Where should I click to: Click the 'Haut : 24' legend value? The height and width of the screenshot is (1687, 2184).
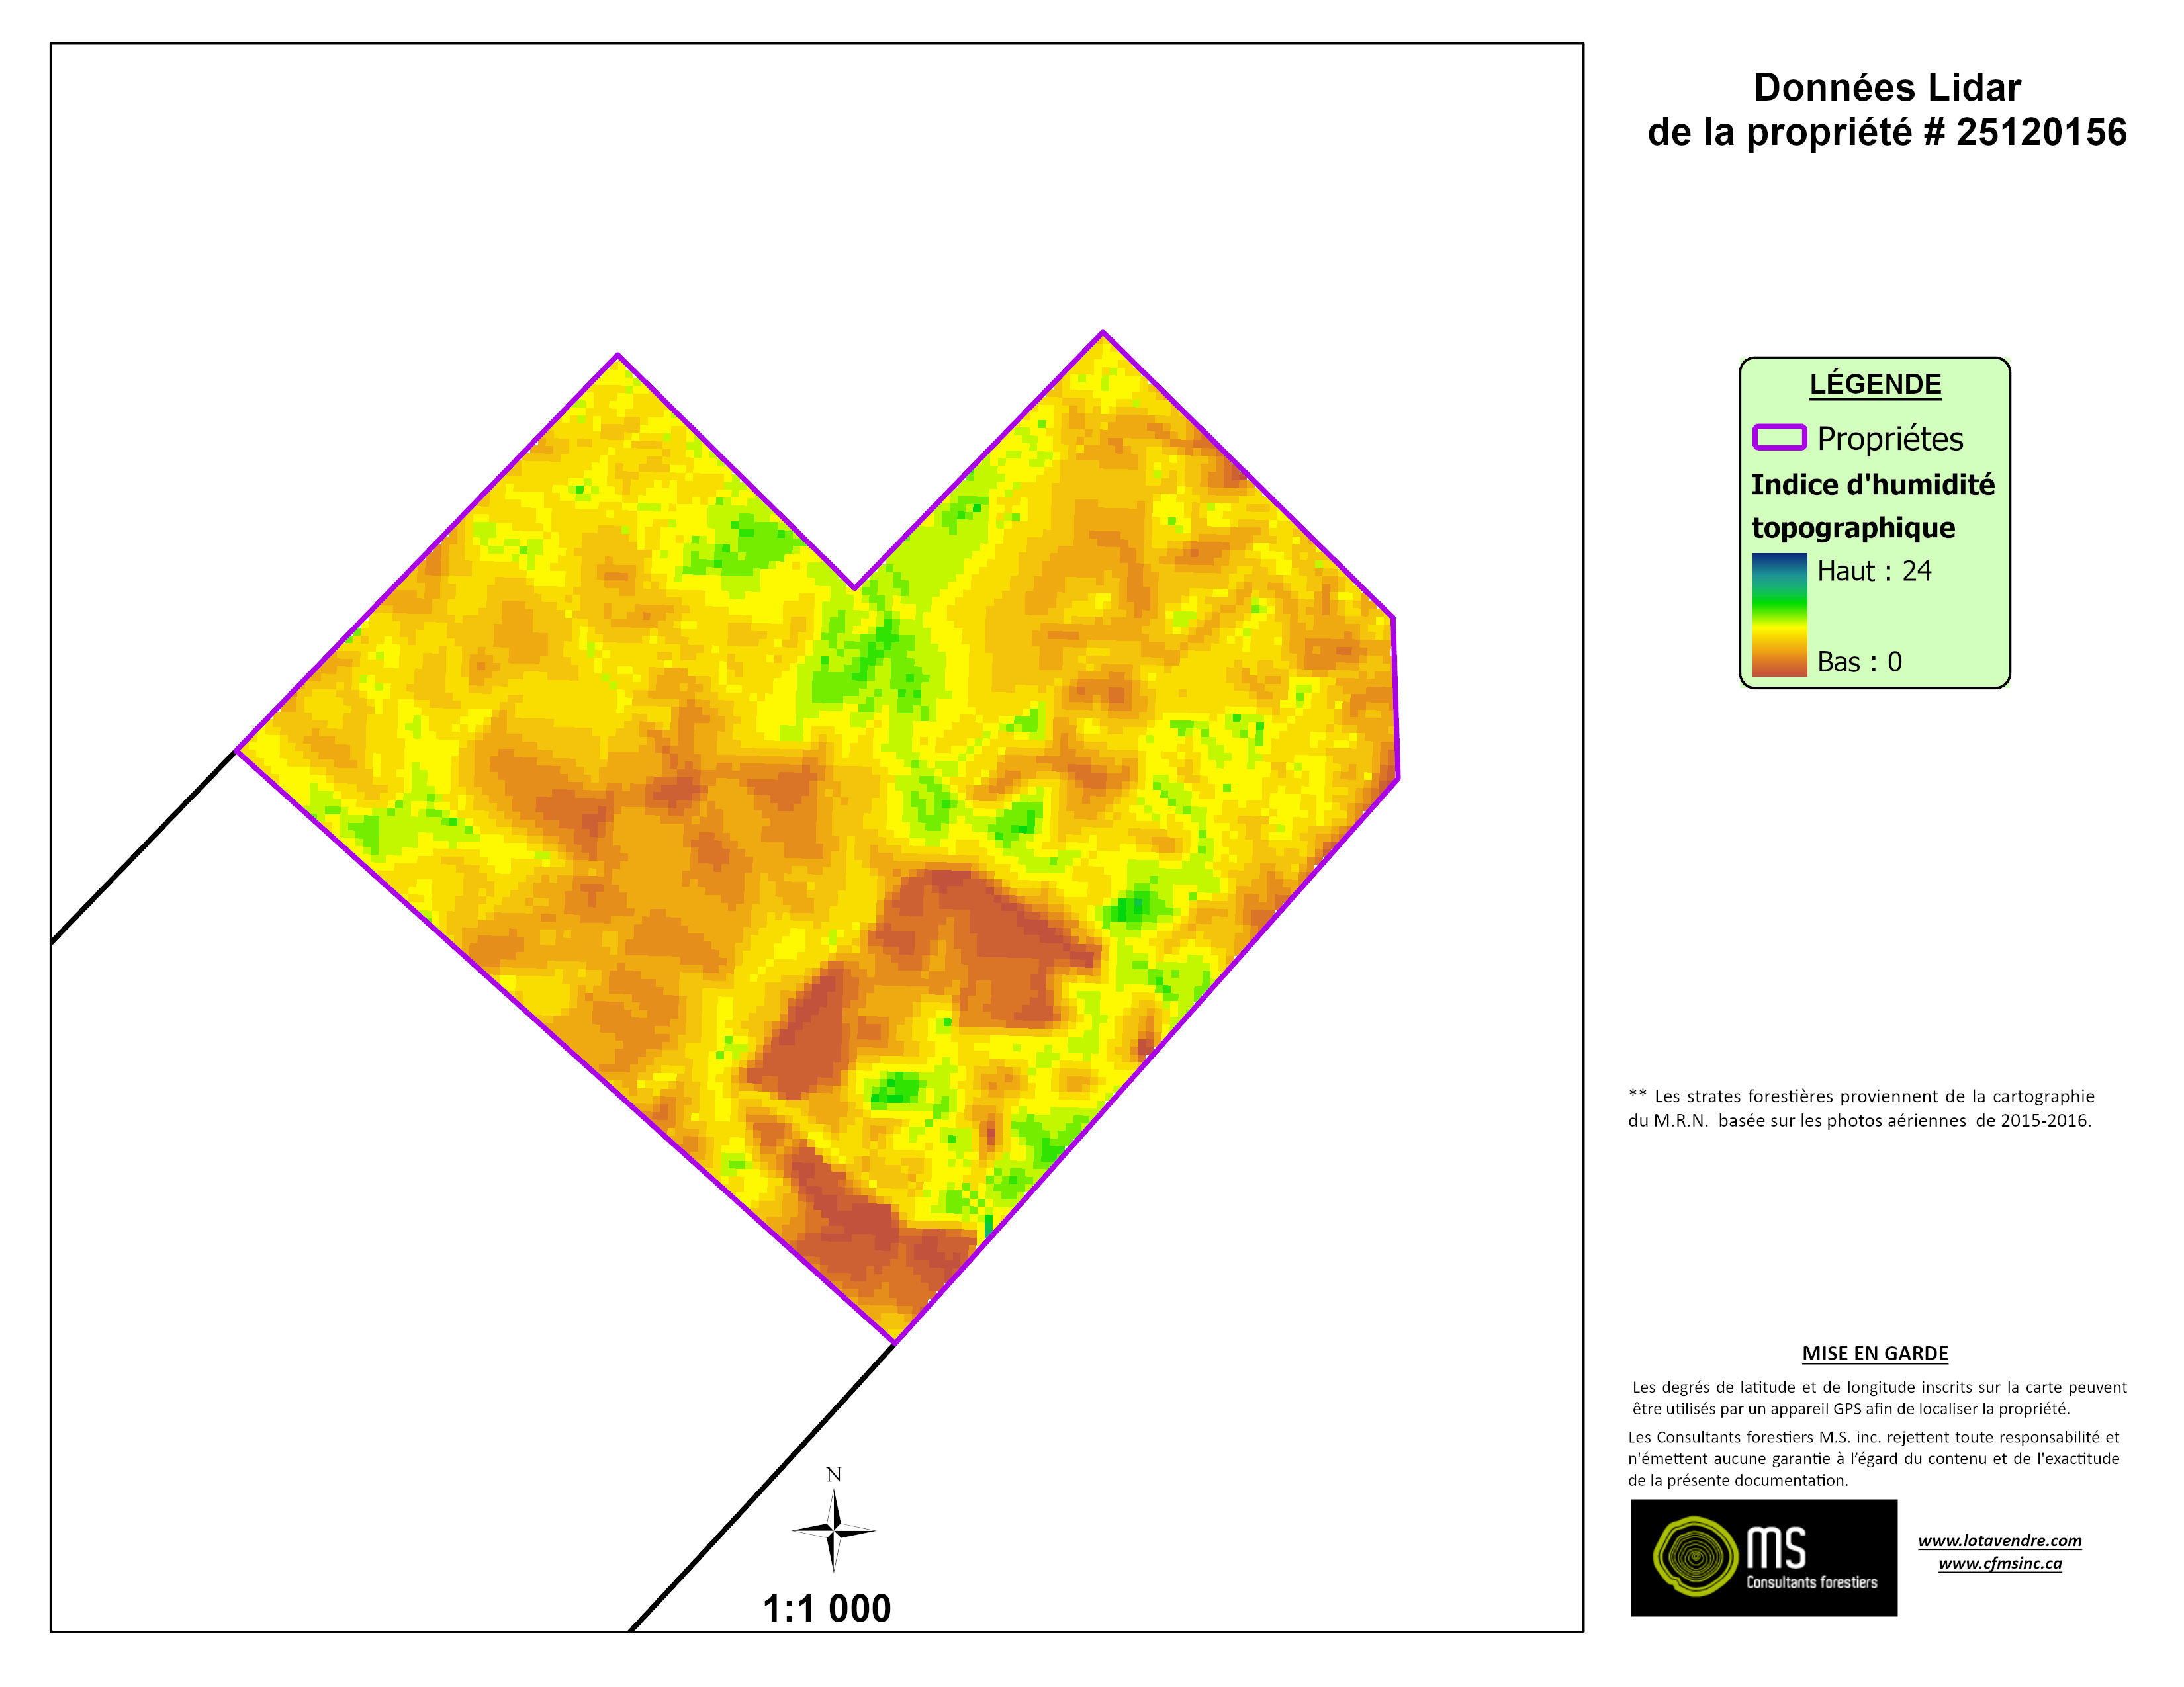pos(1874,571)
